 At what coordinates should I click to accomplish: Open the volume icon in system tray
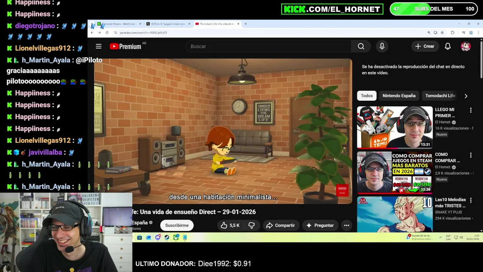point(461,237)
